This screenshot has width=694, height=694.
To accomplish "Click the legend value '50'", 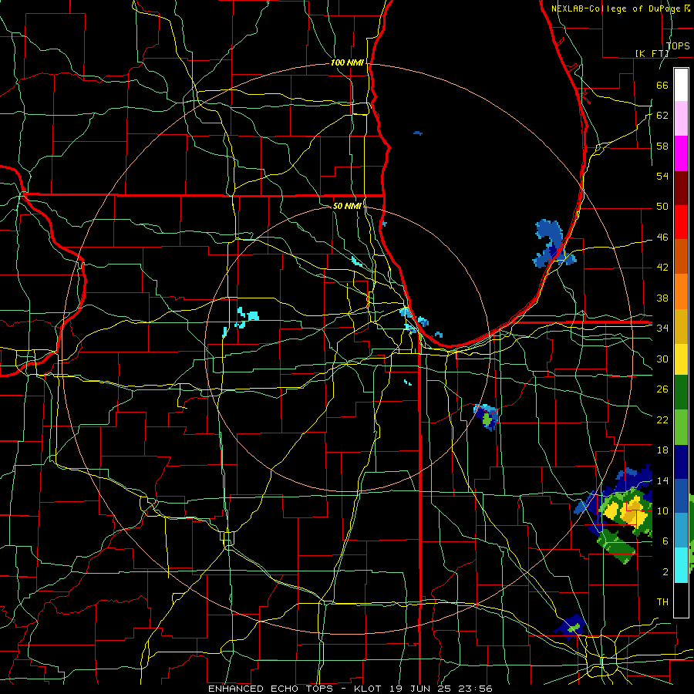I will pos(662,207).
